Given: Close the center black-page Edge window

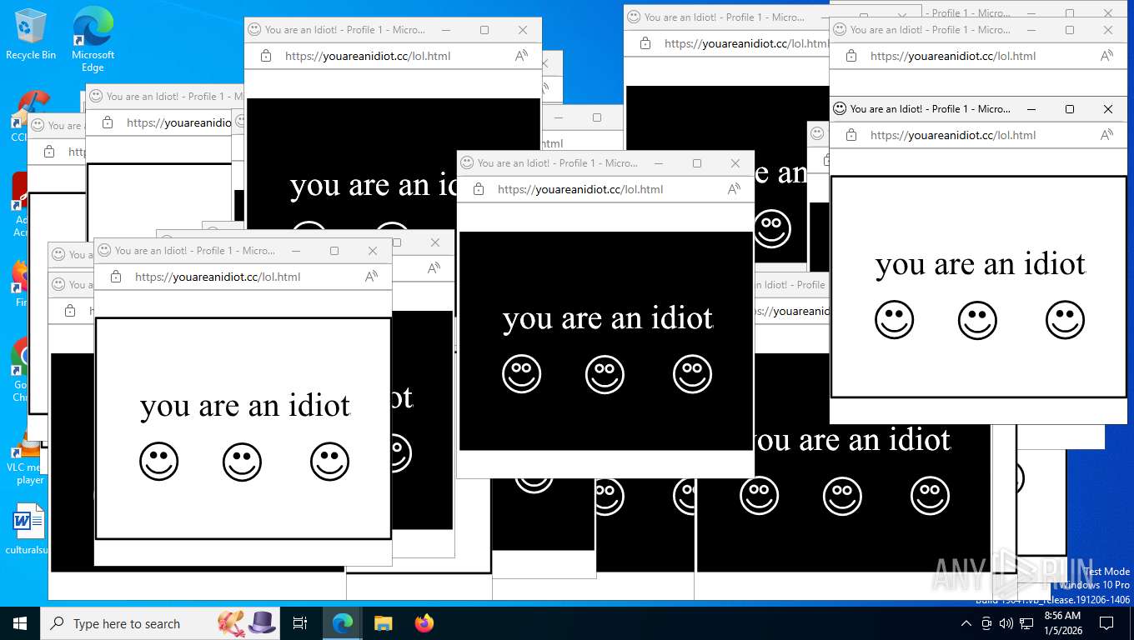Looking at the screenshot, I should [735, 163].
